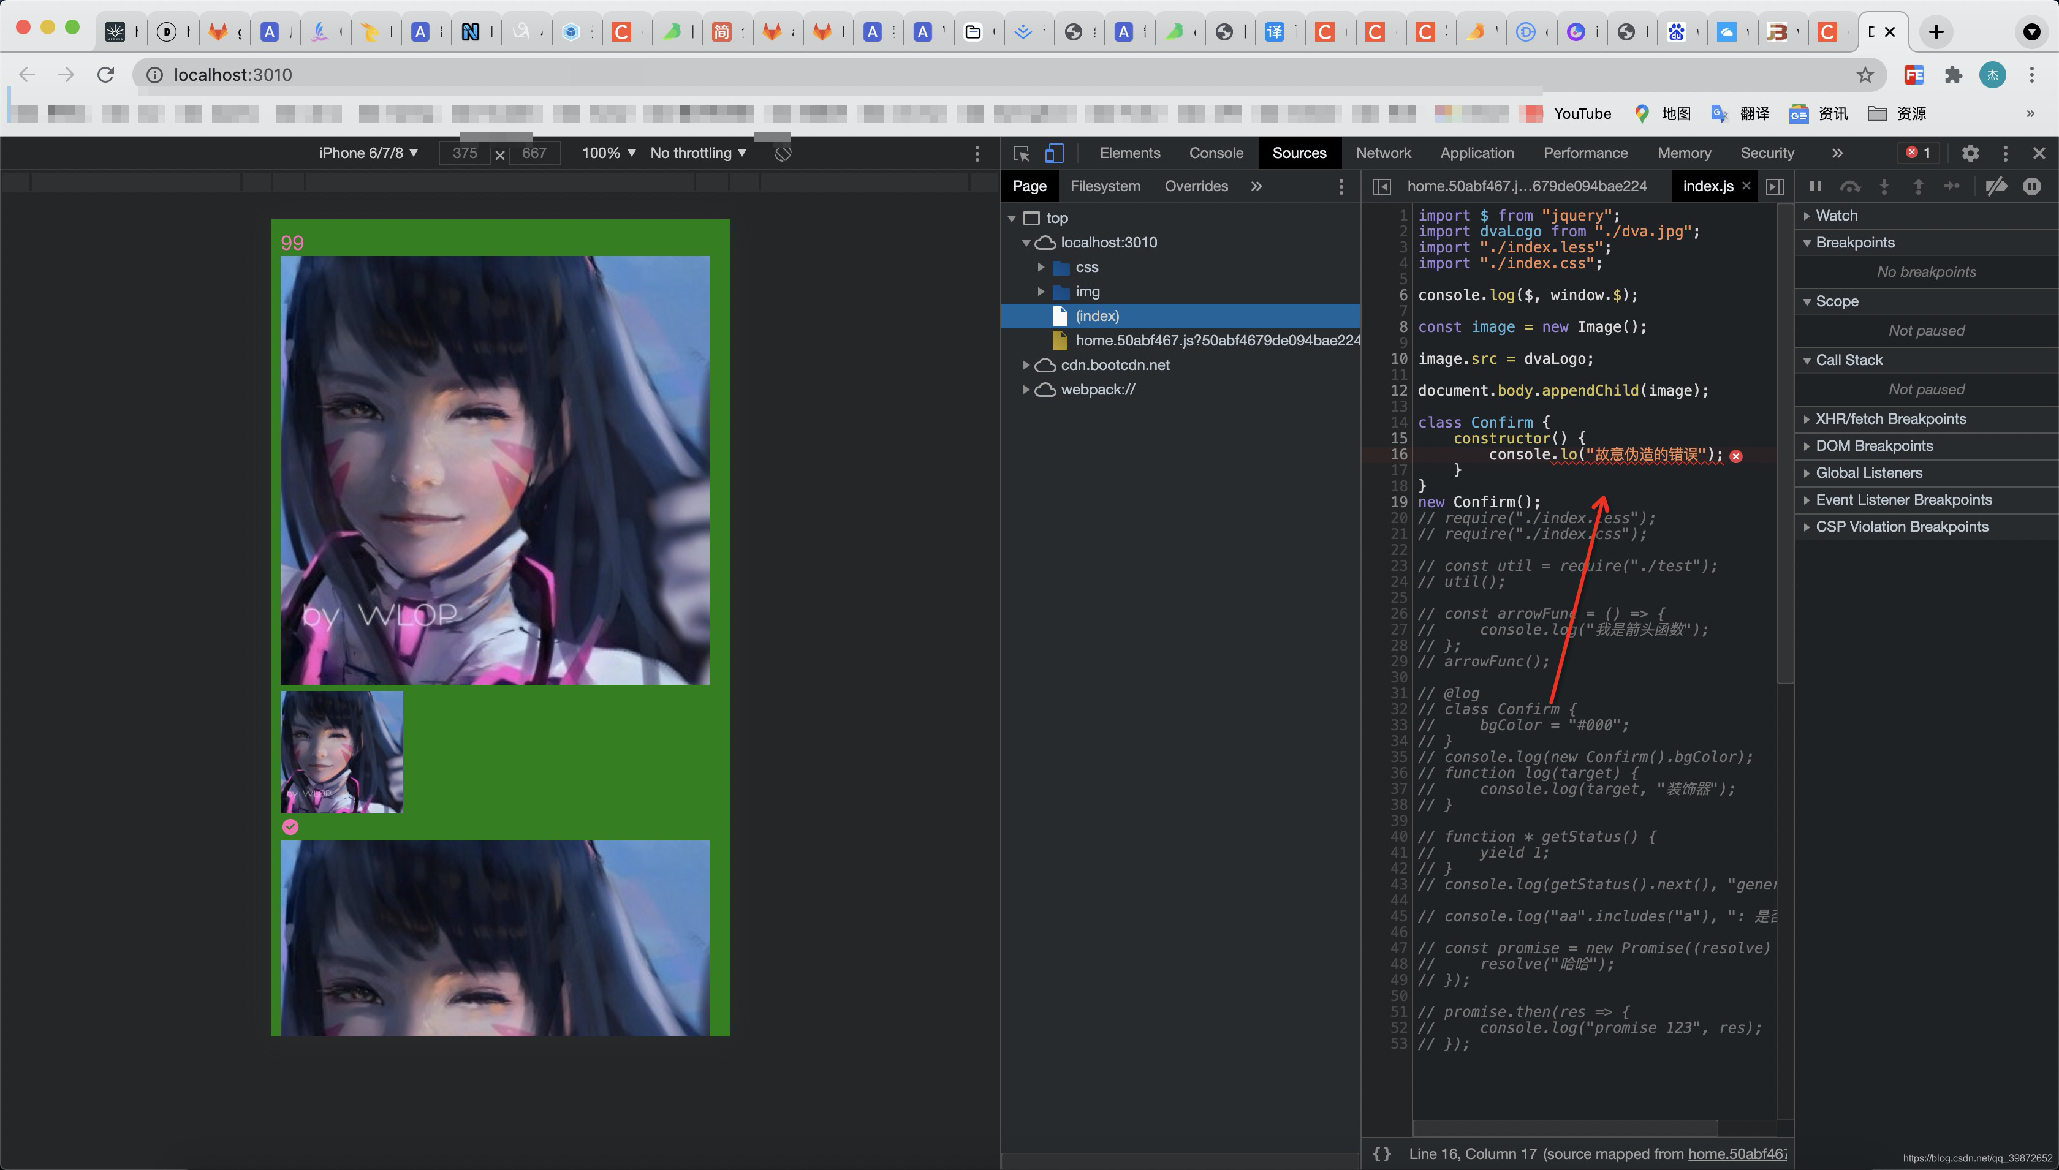The width and height of the screenshot is (2059, 1170).
Task: Expand the css folder
Action: tap(1041, 267)
